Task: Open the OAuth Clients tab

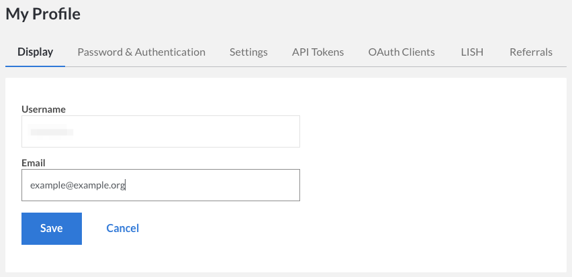Action: [x=401, y=52]
